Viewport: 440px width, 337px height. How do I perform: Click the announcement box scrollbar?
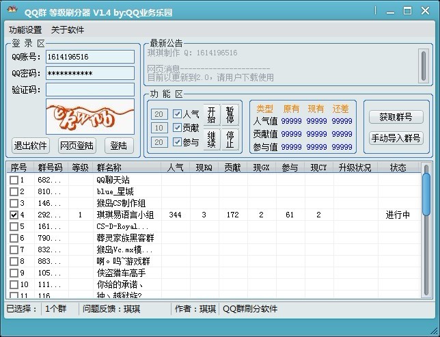pyautogui.click(x=424, y=66)
